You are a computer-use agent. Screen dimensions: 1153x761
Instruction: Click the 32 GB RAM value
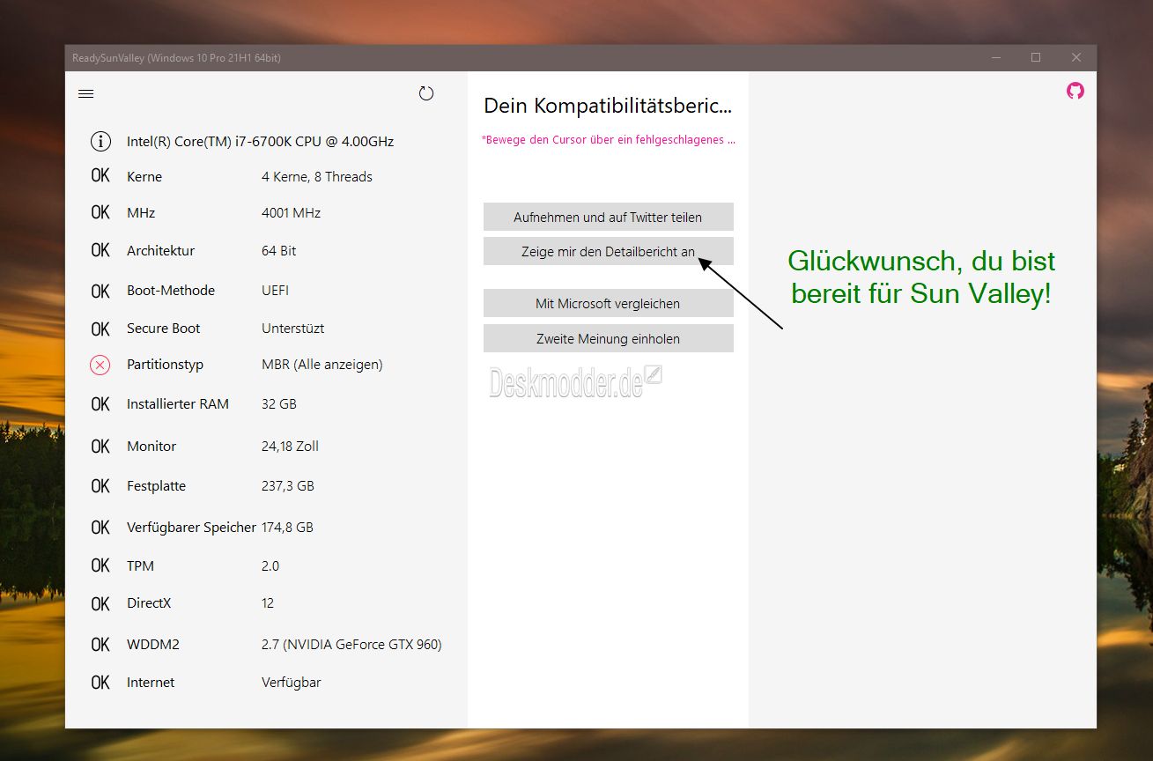pyautogui.click(x=279, y=403)
